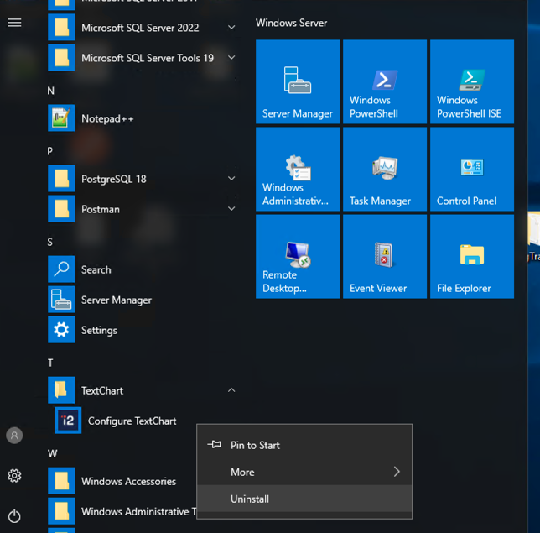Open Settings gear in left sidebar
This screenshot has width=540, height=533.
(14, 476)
